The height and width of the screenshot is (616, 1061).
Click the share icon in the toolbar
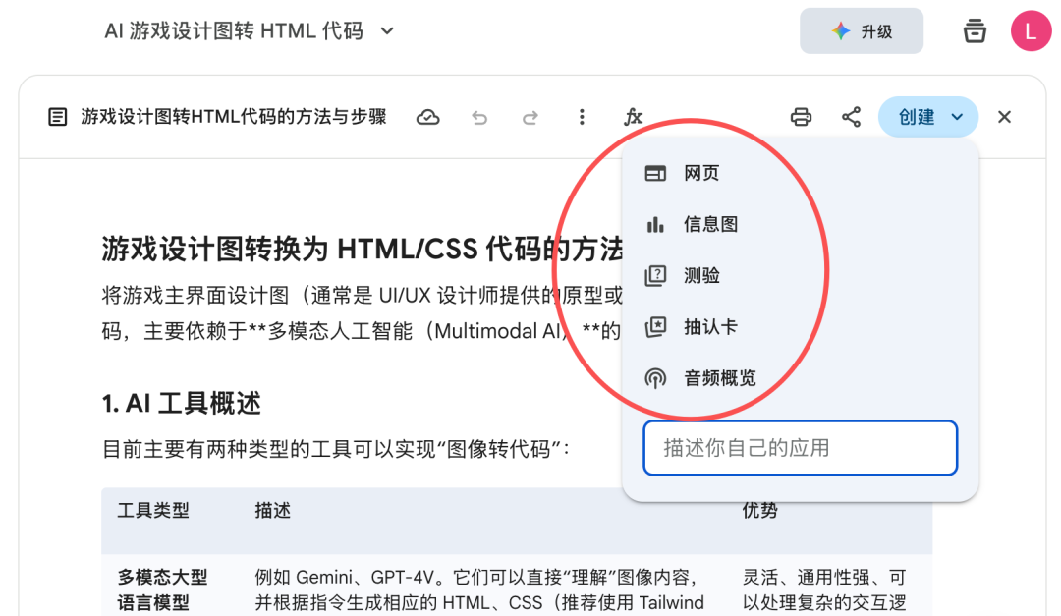coord(851,117)
